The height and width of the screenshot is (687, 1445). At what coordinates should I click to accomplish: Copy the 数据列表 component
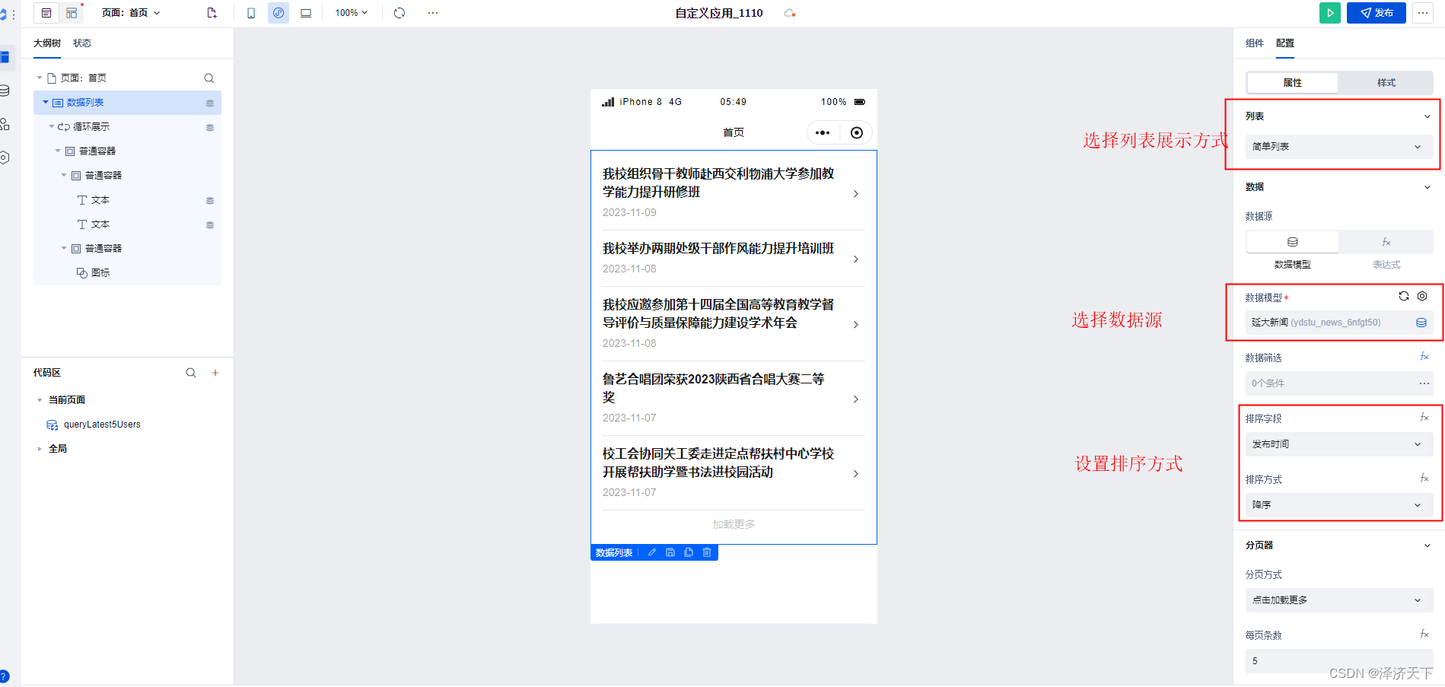tap(689, 552)
